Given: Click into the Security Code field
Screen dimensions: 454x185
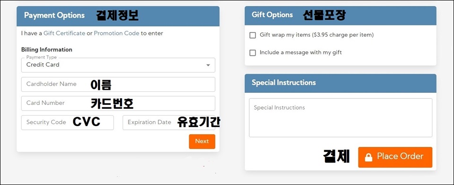Looking at the screenshot, I should pos(68,122).
